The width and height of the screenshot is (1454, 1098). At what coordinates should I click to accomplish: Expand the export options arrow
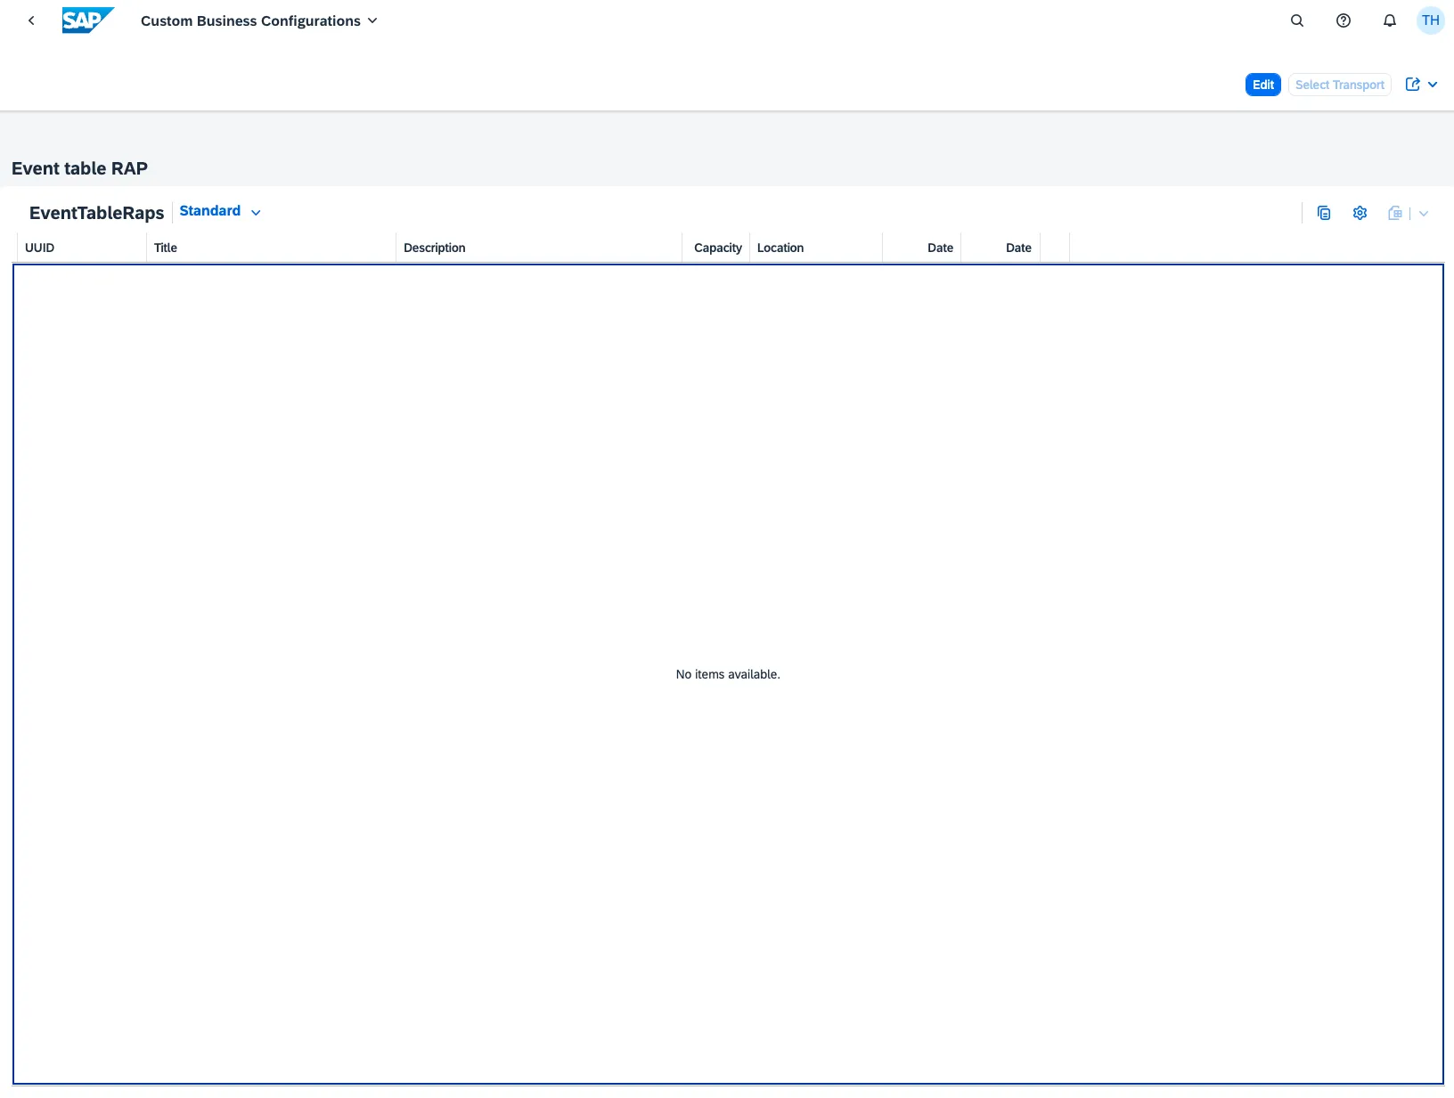(x=1424, y=213)
